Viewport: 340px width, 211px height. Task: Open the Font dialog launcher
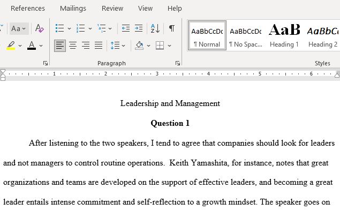click(x=46, y=63)
